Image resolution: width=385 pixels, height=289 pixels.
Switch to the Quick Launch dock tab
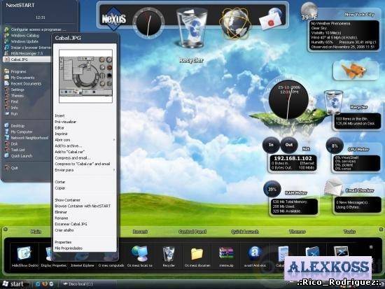[x=245, y=232]
